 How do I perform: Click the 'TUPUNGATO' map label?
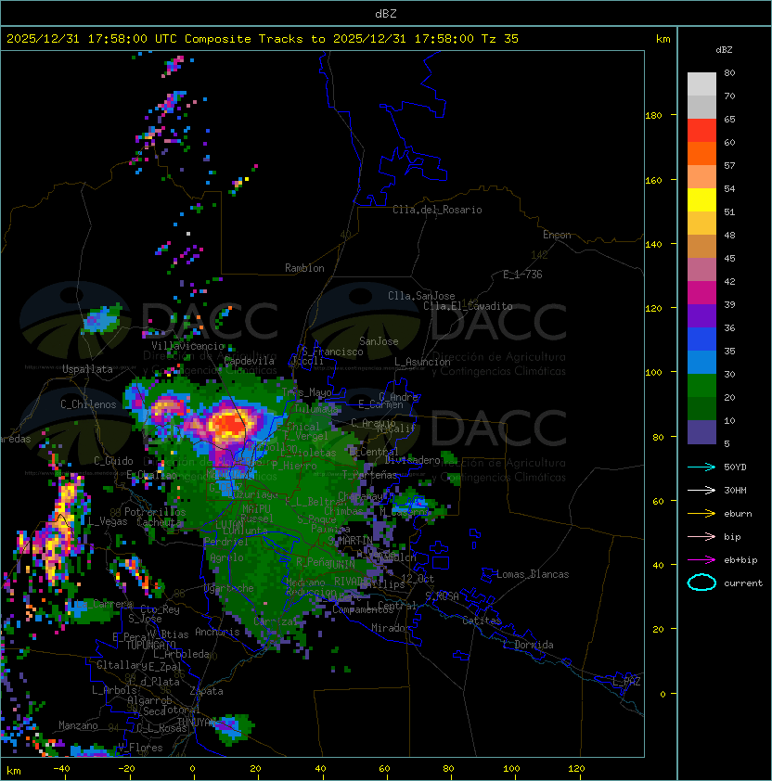pyautogui.click(x=150, y=645)
